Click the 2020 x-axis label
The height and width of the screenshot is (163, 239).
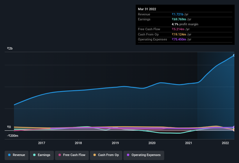coord(152,143)
